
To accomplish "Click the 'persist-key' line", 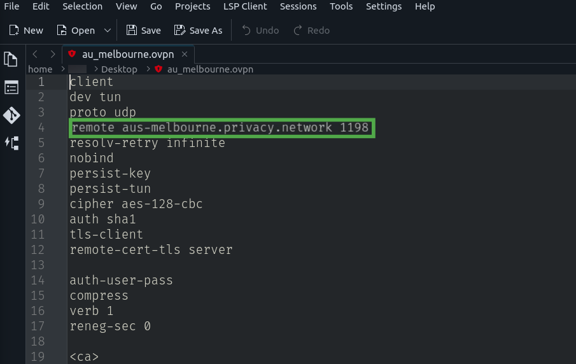I will [110, 173].
